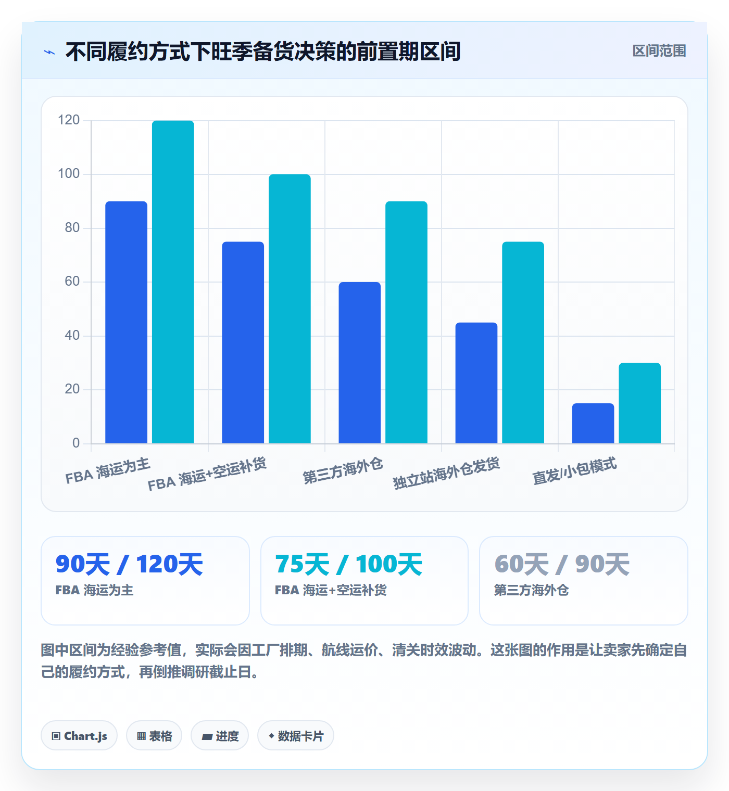Click the x-axis label FBA 海运为主

108,470
